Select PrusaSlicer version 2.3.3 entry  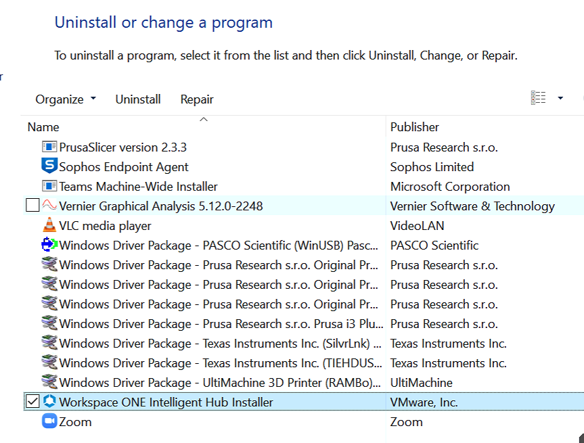coord(122,147)
